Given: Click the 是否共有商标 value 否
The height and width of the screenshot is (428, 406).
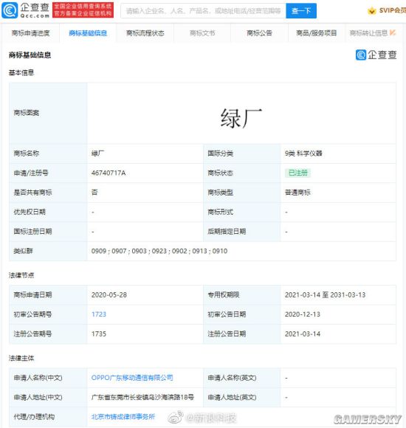Looking at the screenshot, I should click(94, 193).
